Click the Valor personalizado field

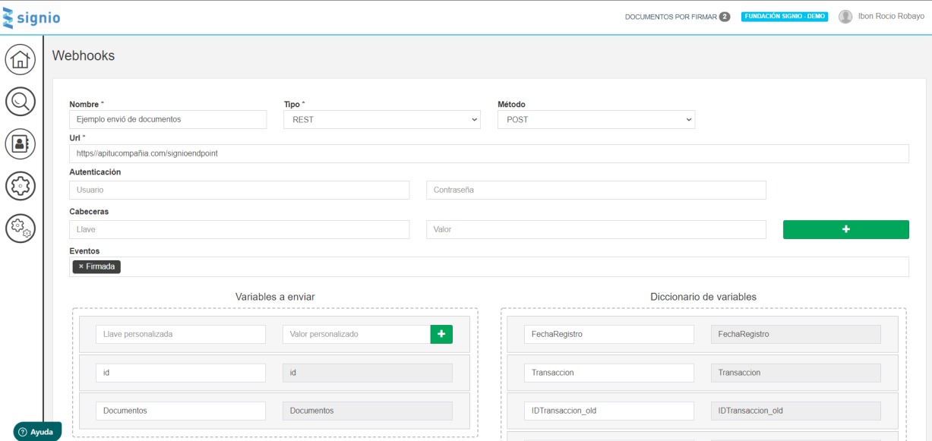pyautogui.click(x=356, y=334)
